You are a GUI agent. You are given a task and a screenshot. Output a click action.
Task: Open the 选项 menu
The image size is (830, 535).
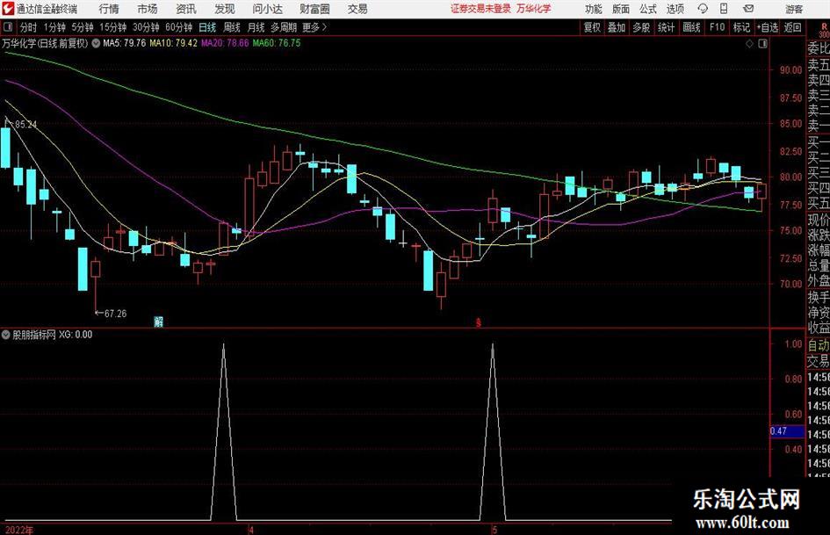coord(675,9)
